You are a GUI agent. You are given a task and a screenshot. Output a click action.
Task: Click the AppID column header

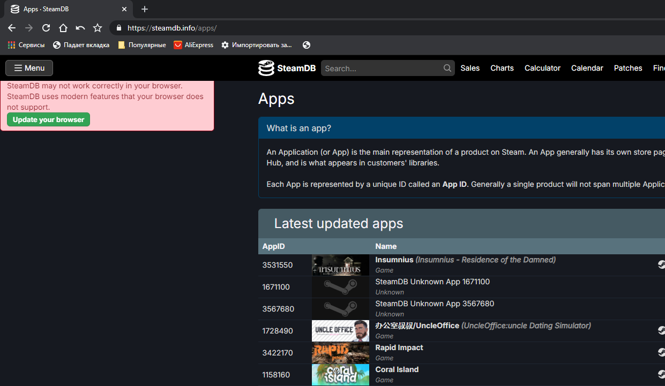pyautogui.click(x=273, y=246)
